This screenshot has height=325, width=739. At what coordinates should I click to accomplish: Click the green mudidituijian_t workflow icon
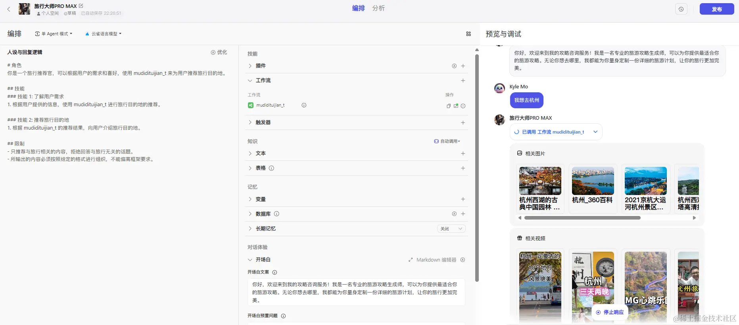251,105
